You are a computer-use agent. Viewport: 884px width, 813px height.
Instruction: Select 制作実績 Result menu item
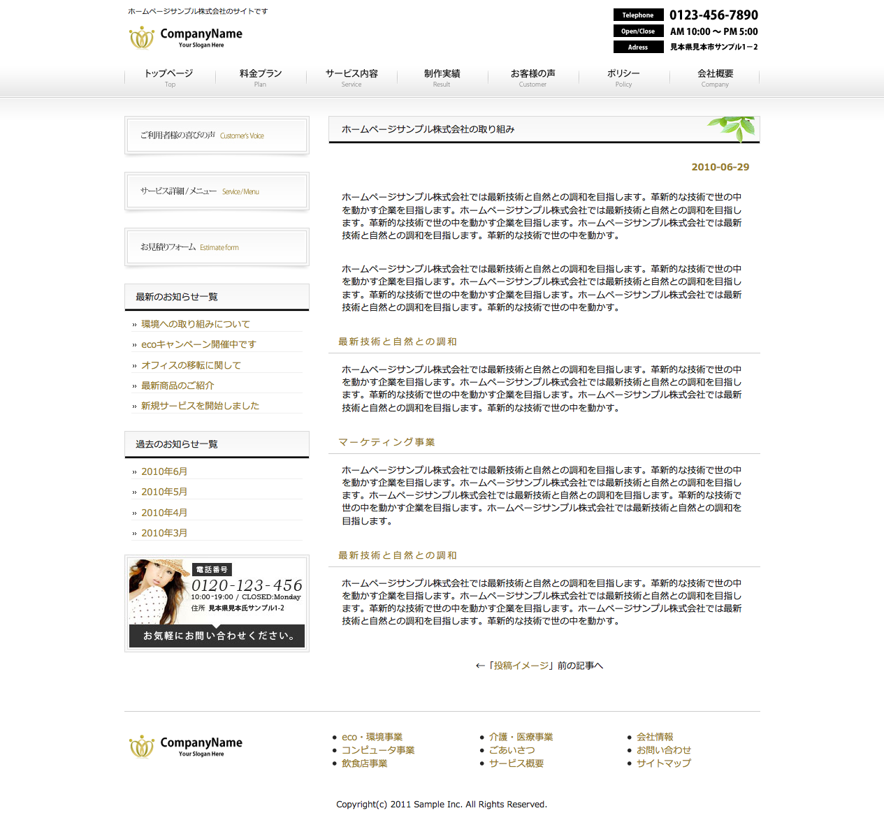pyautogui.click(x=442, y=78)
